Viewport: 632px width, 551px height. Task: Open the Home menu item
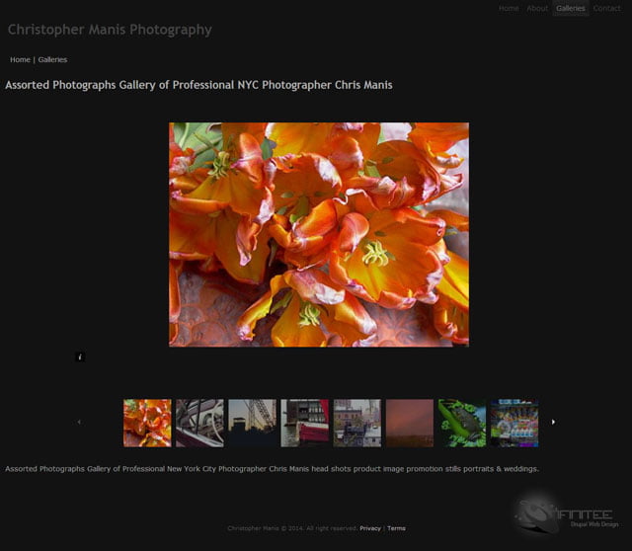[x=509, y=8]
